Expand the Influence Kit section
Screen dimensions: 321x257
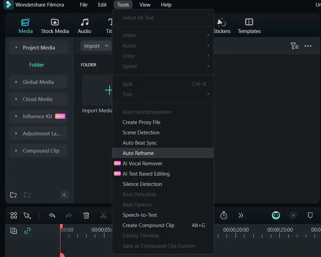[x=16, y=116]
